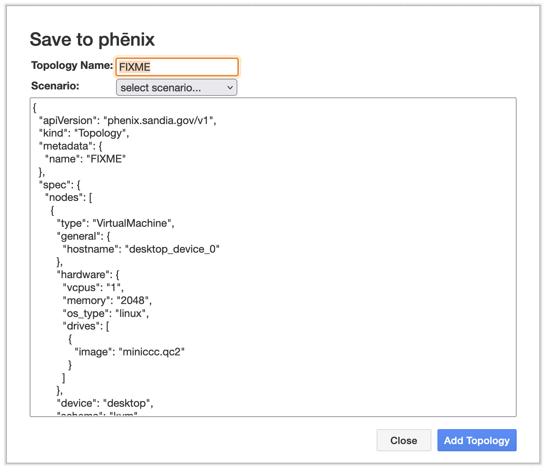The image size is (544, 468).
Task: Click the "hardware" line in JSON
Action: click(88, 275)
